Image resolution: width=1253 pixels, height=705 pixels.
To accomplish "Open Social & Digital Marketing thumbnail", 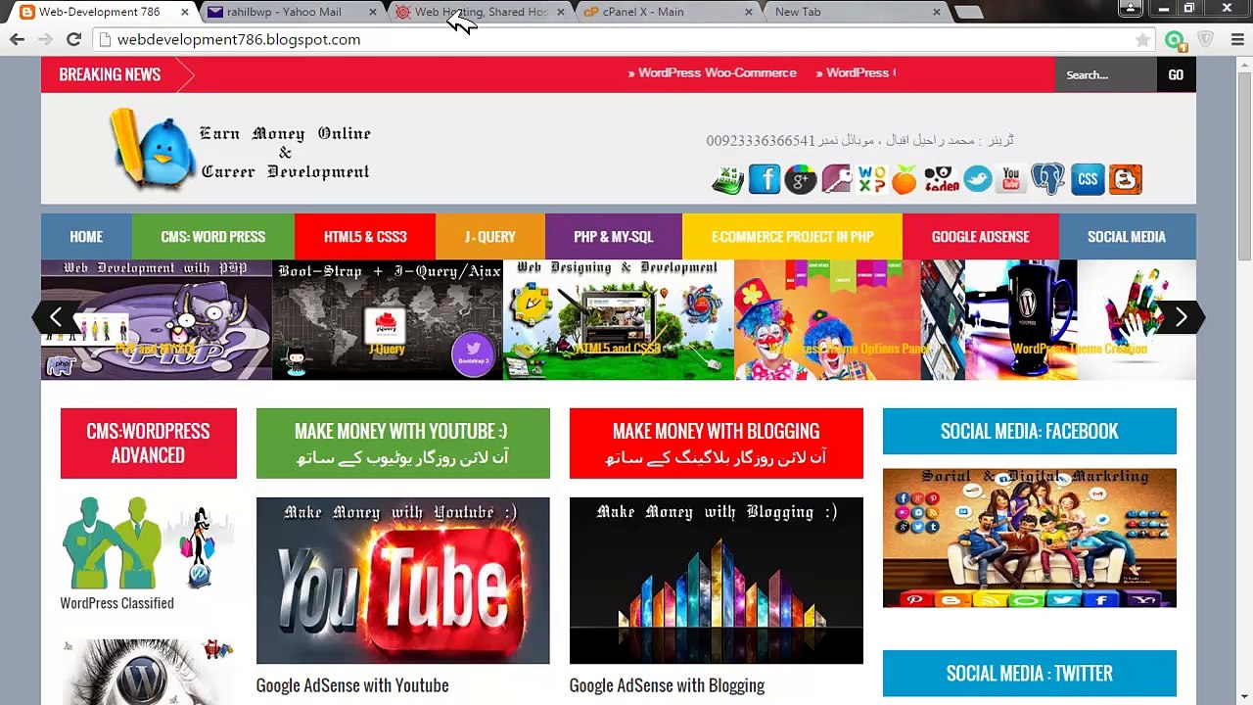I will (x=1030, y=538).
